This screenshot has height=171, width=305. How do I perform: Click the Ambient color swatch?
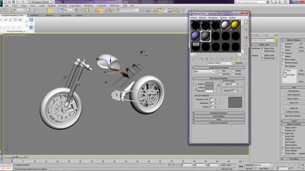(209, 84)
